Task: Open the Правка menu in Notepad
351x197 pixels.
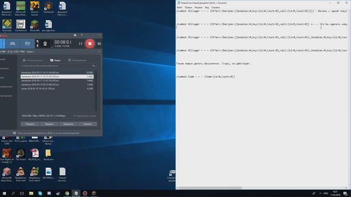Action: point(188,7)
